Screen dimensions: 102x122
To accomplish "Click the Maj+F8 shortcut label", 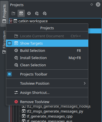I will point(75,58).
